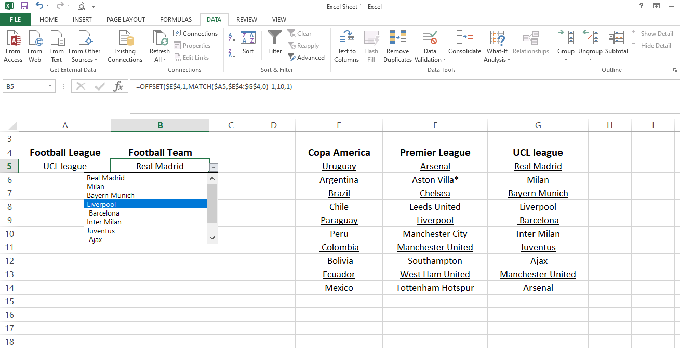Open the Name Box dropdown arrow

(x=50, y=87)
